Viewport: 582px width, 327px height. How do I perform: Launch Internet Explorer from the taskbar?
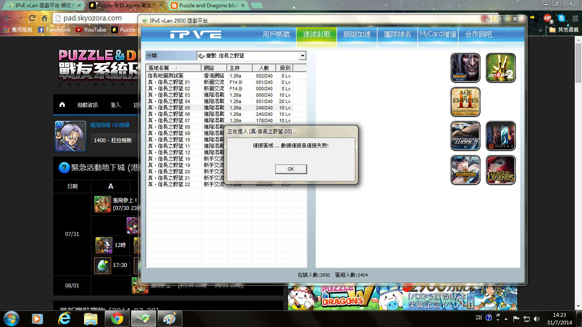pyautogui.click(x=64, y=318)
